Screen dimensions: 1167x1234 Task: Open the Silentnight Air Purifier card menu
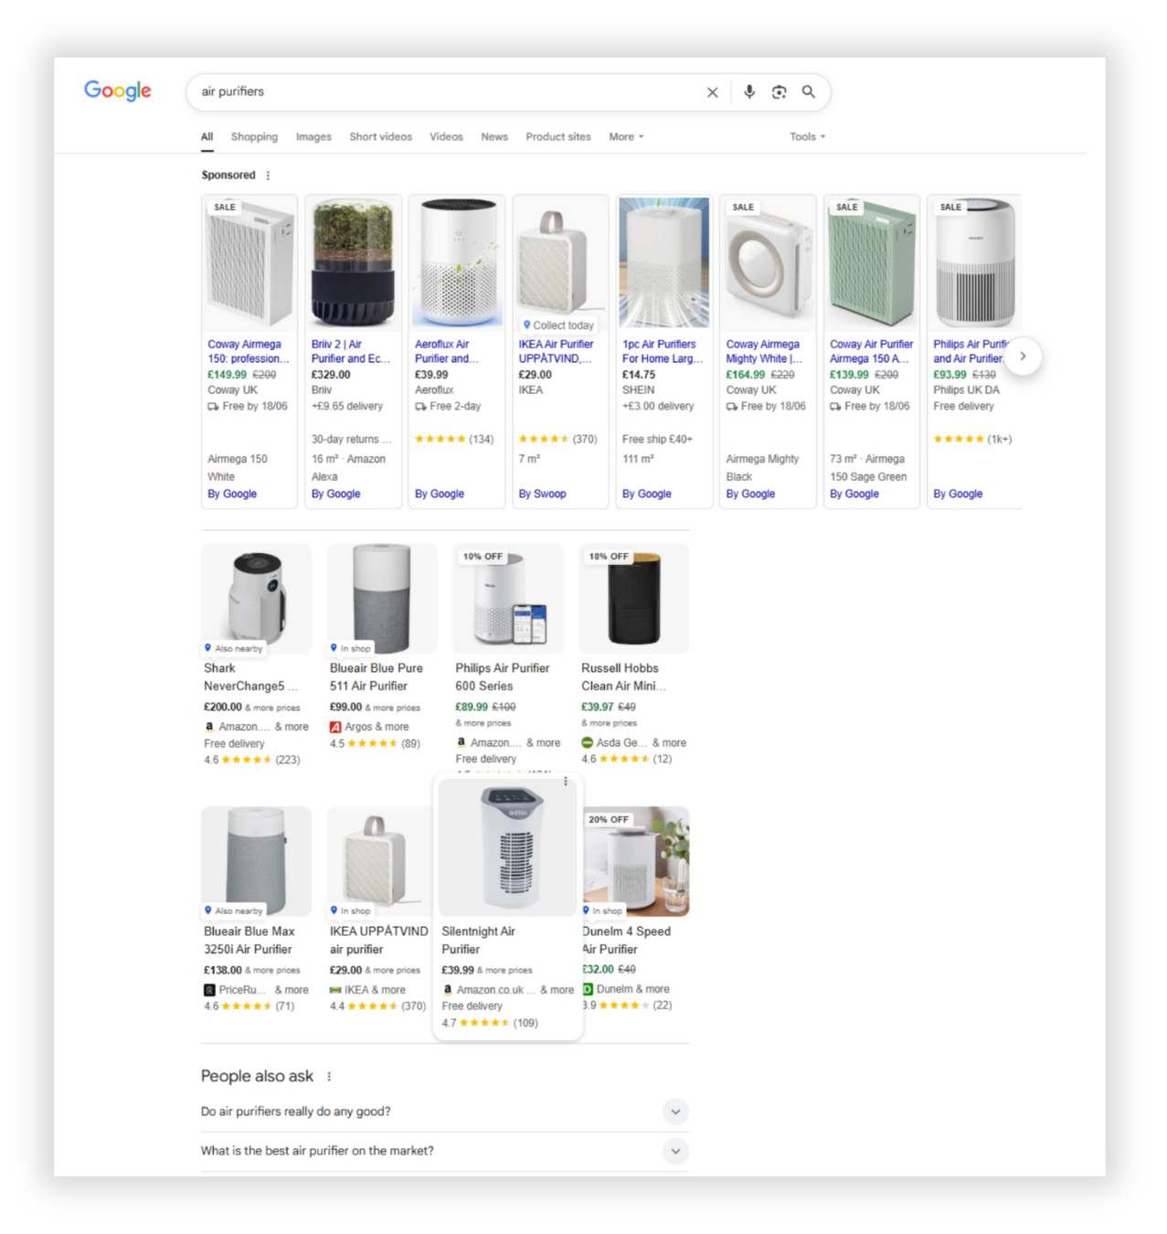[567, 782]
